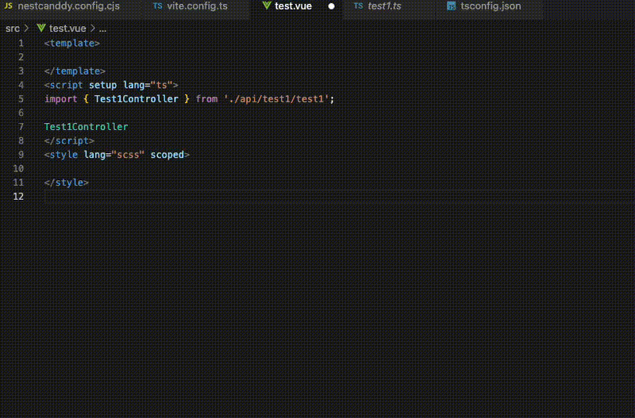
Task: Click line number 5 in the gutter
Action: click(x=21, y=99)
